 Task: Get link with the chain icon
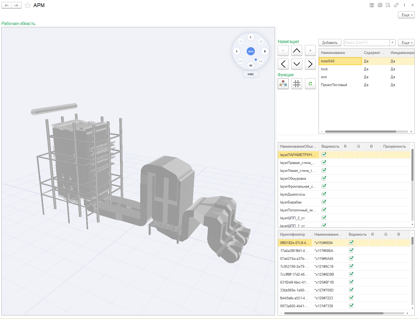pos(396,5)
